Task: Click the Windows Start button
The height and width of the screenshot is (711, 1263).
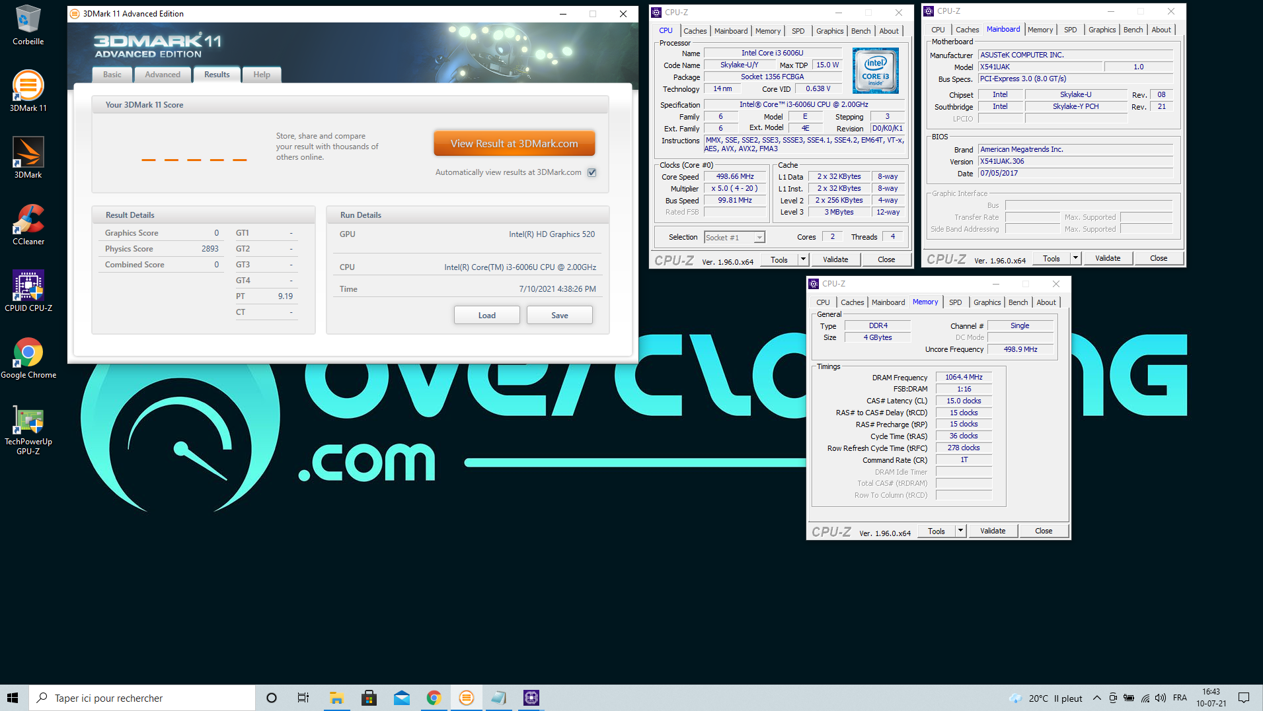Action: 13,698
